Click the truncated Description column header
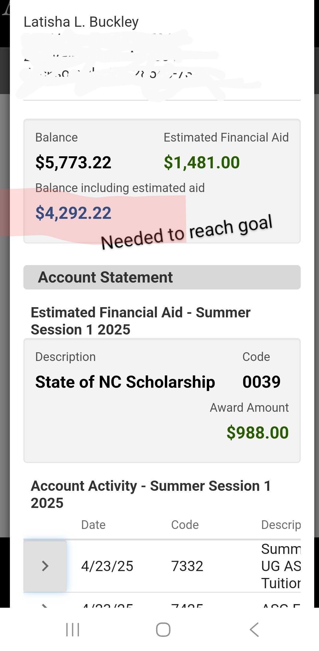Viewport: 319px width, 651px height. [x=281, y=525]
